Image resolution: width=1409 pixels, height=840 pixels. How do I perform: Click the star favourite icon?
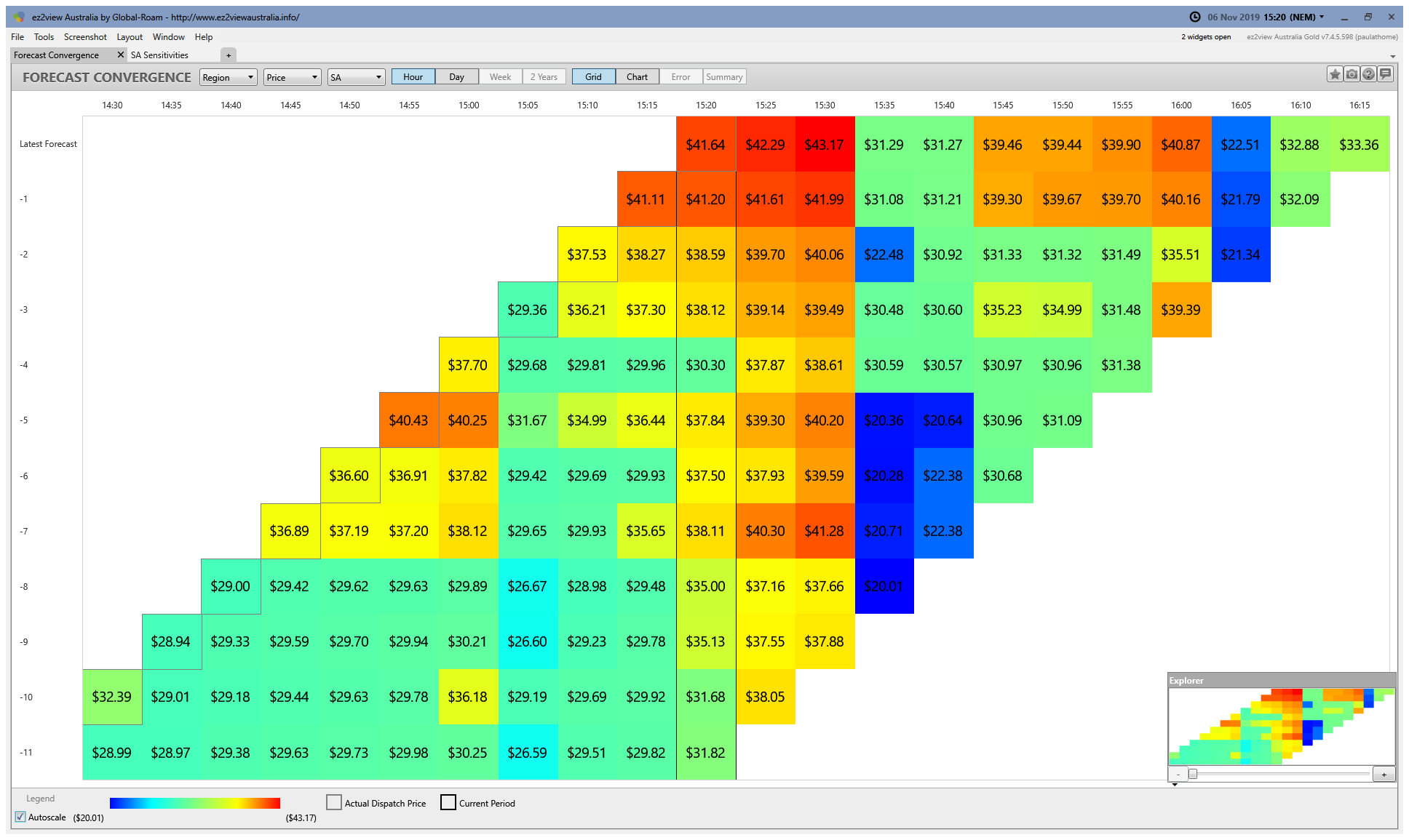pyautogui.click(x=1335, y=74)
